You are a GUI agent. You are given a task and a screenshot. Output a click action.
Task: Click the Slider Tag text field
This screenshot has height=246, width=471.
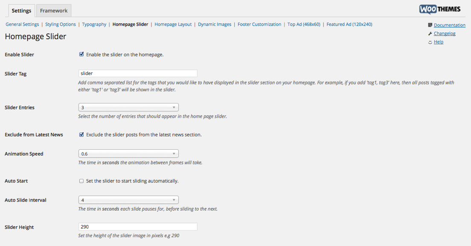click(138, 74)
